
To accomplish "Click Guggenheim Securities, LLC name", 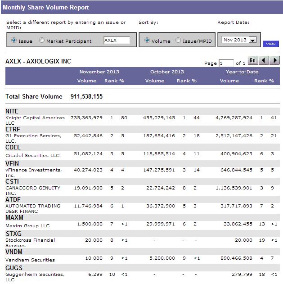I will [x=35, y=277].
